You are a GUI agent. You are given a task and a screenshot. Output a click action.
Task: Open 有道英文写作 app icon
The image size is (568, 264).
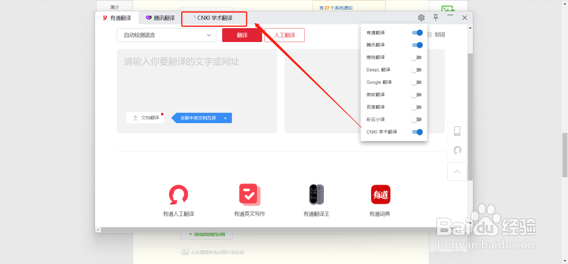(249, 195)
